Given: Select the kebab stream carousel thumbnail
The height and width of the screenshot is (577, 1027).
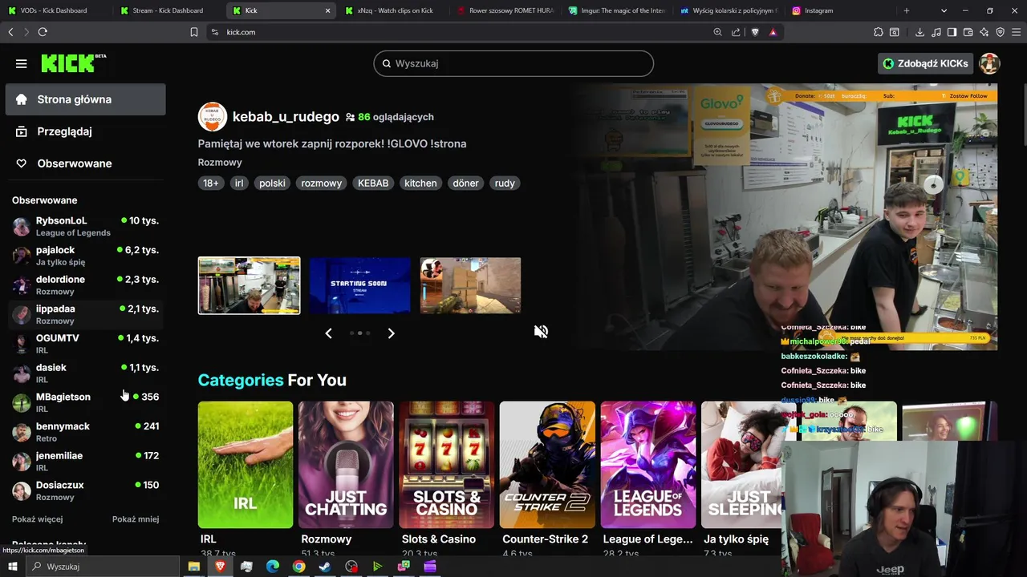Looking at the screenshot, I should (x=250, y=285).
